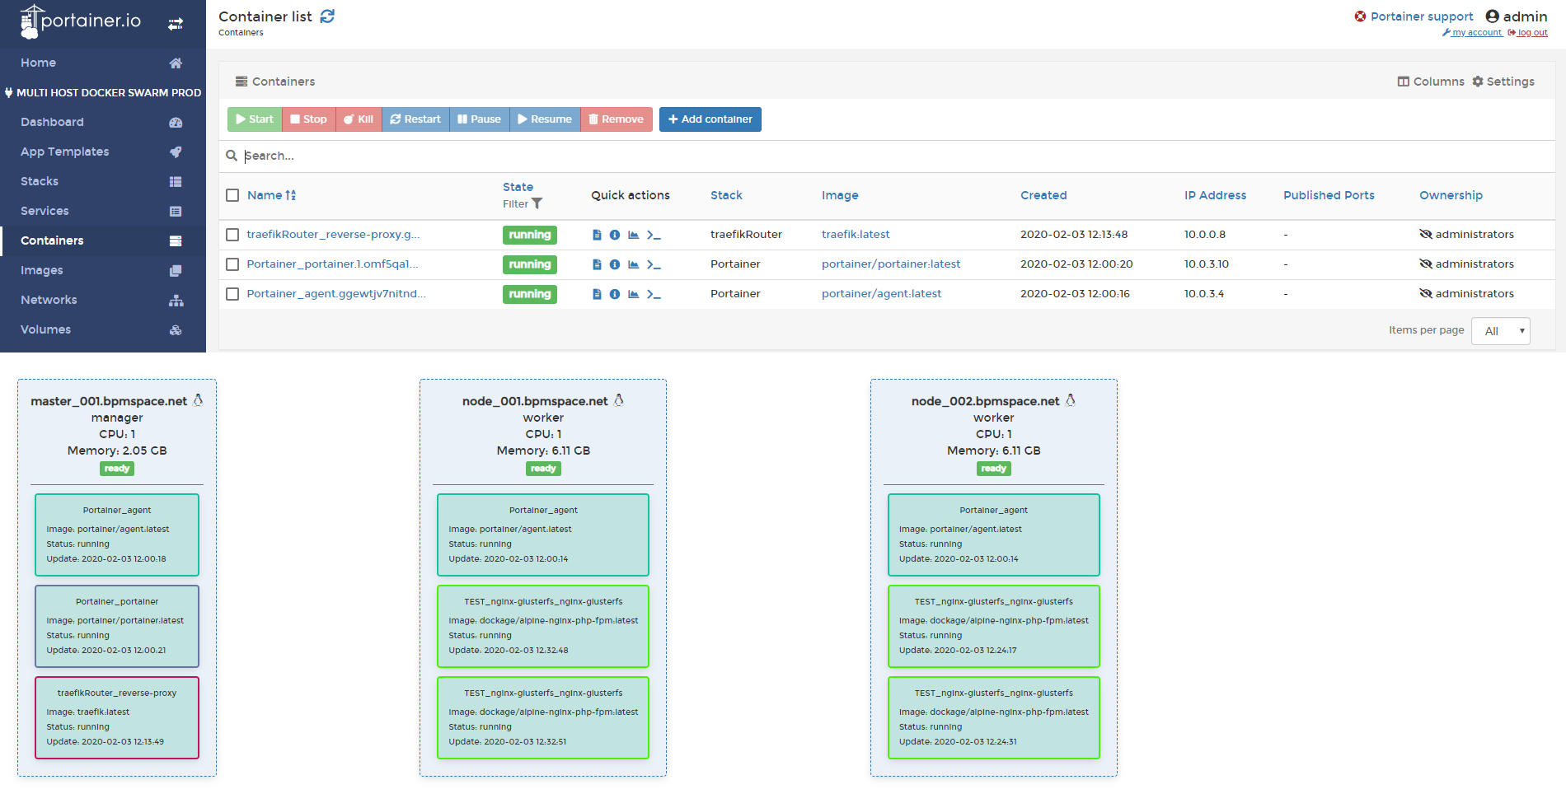Open stats chart icon for Portainer_agent container
Viewport: 1566px width, 789px height.
click(633, 294)
